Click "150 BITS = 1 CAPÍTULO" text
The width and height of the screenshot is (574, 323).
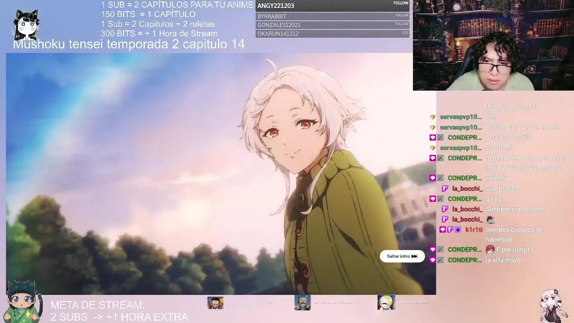point(148,14)
